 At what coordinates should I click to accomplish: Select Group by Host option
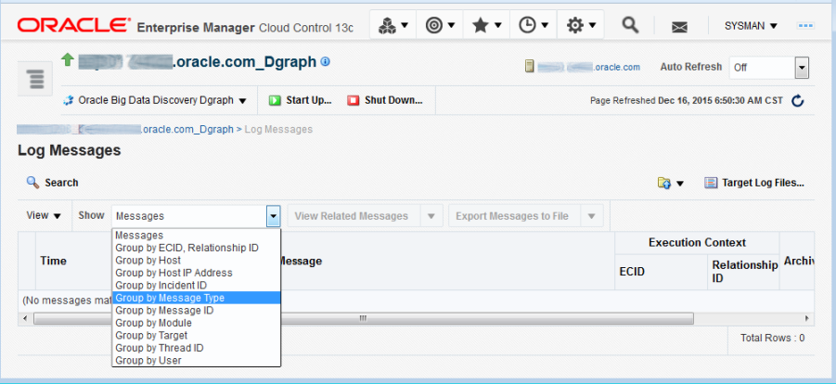pos(196,261)
